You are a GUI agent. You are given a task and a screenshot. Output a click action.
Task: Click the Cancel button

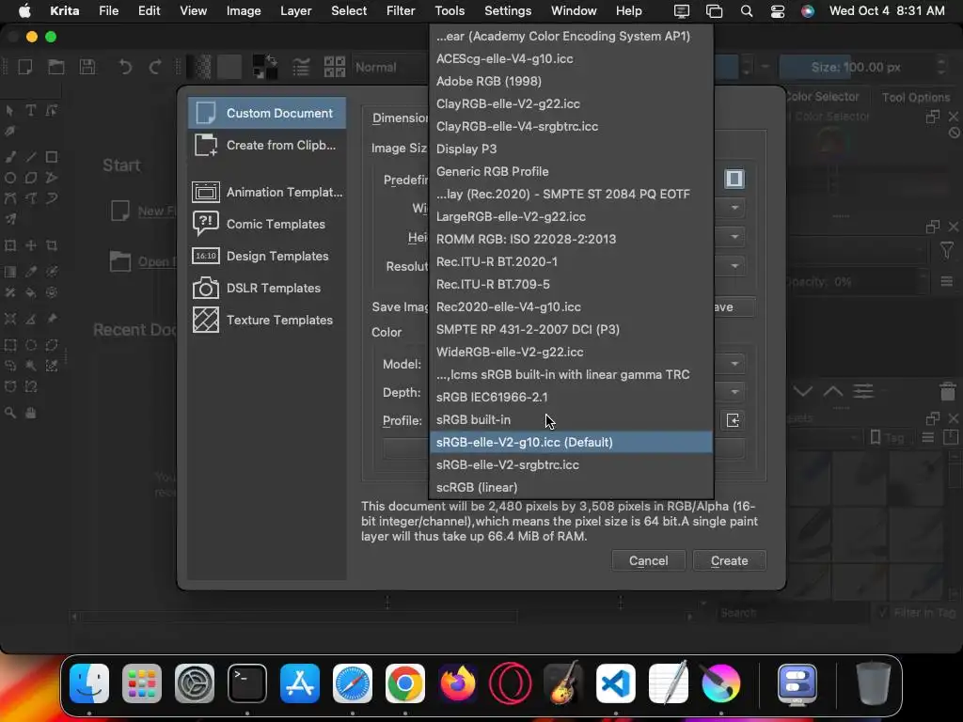point(649,560)
